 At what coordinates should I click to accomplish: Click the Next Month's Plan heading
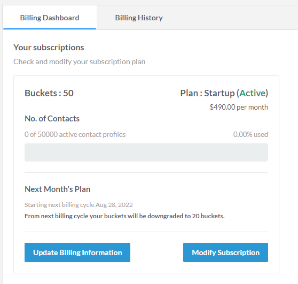[x=57, y=189]
